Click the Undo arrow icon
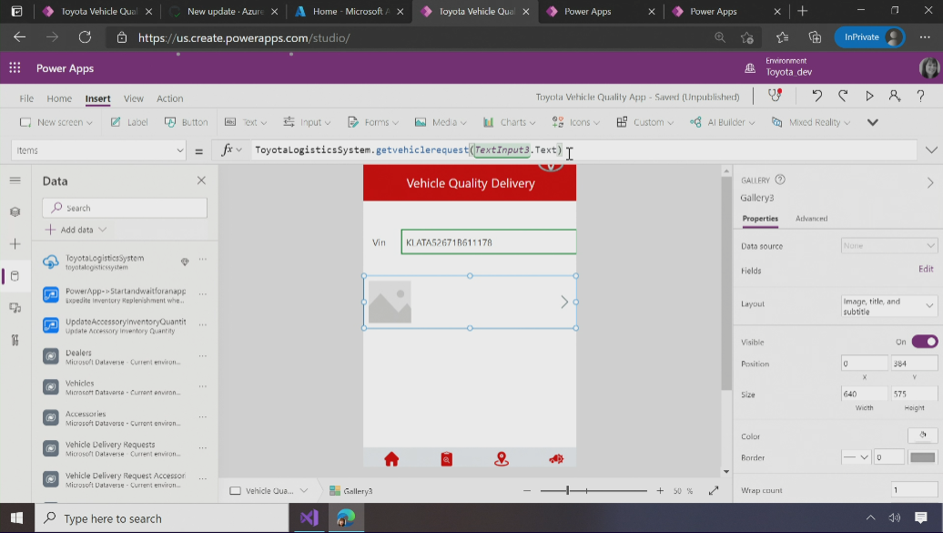The height and width of the screenshot is (533, 943). (816, 97)
